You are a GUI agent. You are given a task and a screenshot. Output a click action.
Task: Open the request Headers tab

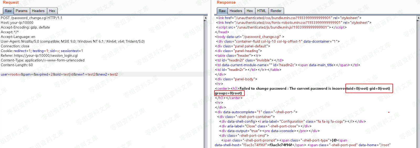[38, 11]
